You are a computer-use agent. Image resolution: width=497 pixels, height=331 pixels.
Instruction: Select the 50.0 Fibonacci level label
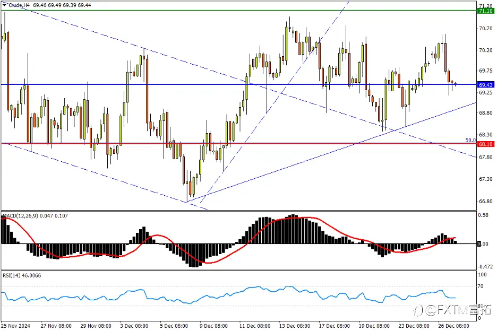[x=470, y=140]
